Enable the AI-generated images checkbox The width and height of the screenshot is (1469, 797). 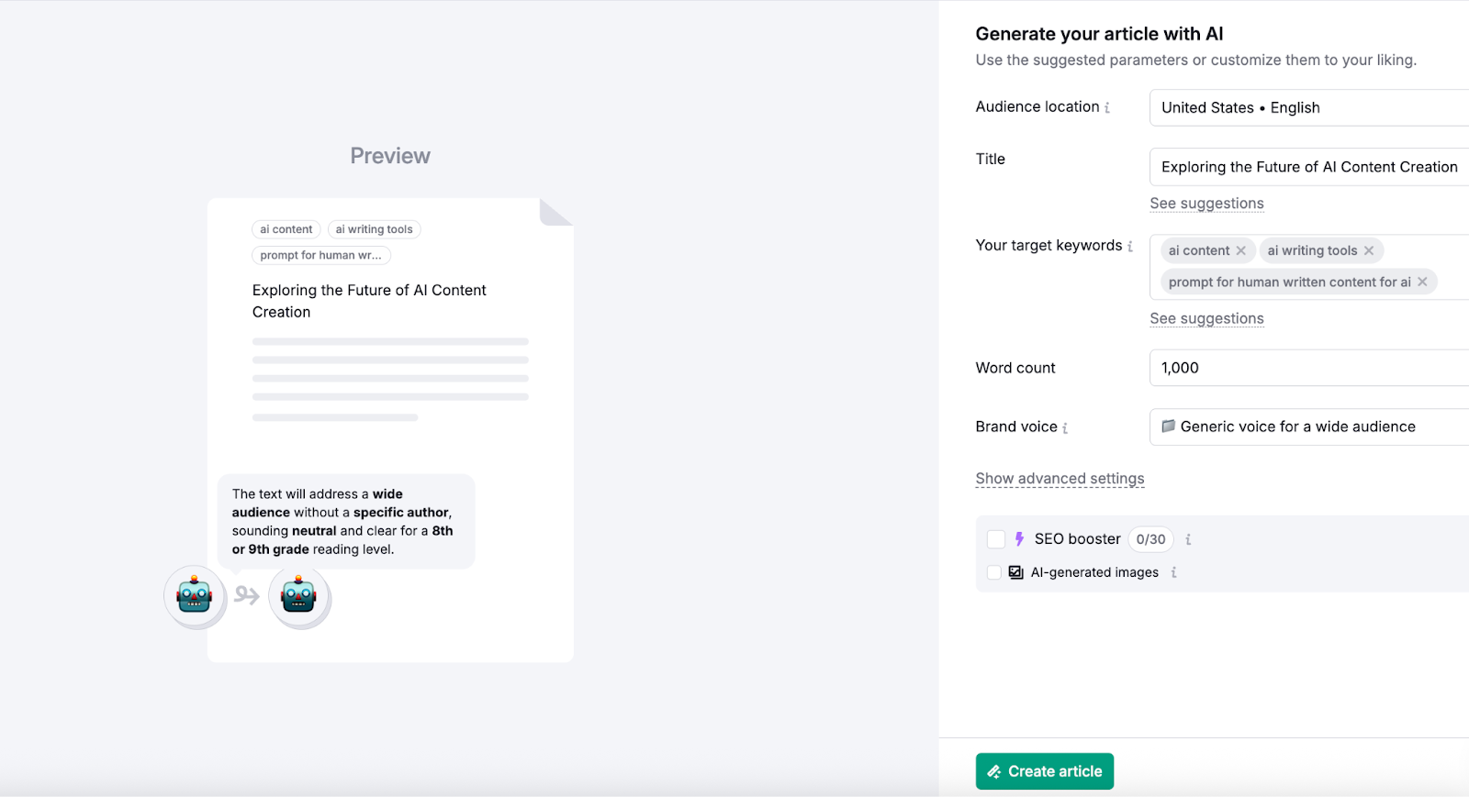pyautogui.click(x=994, y=572)
